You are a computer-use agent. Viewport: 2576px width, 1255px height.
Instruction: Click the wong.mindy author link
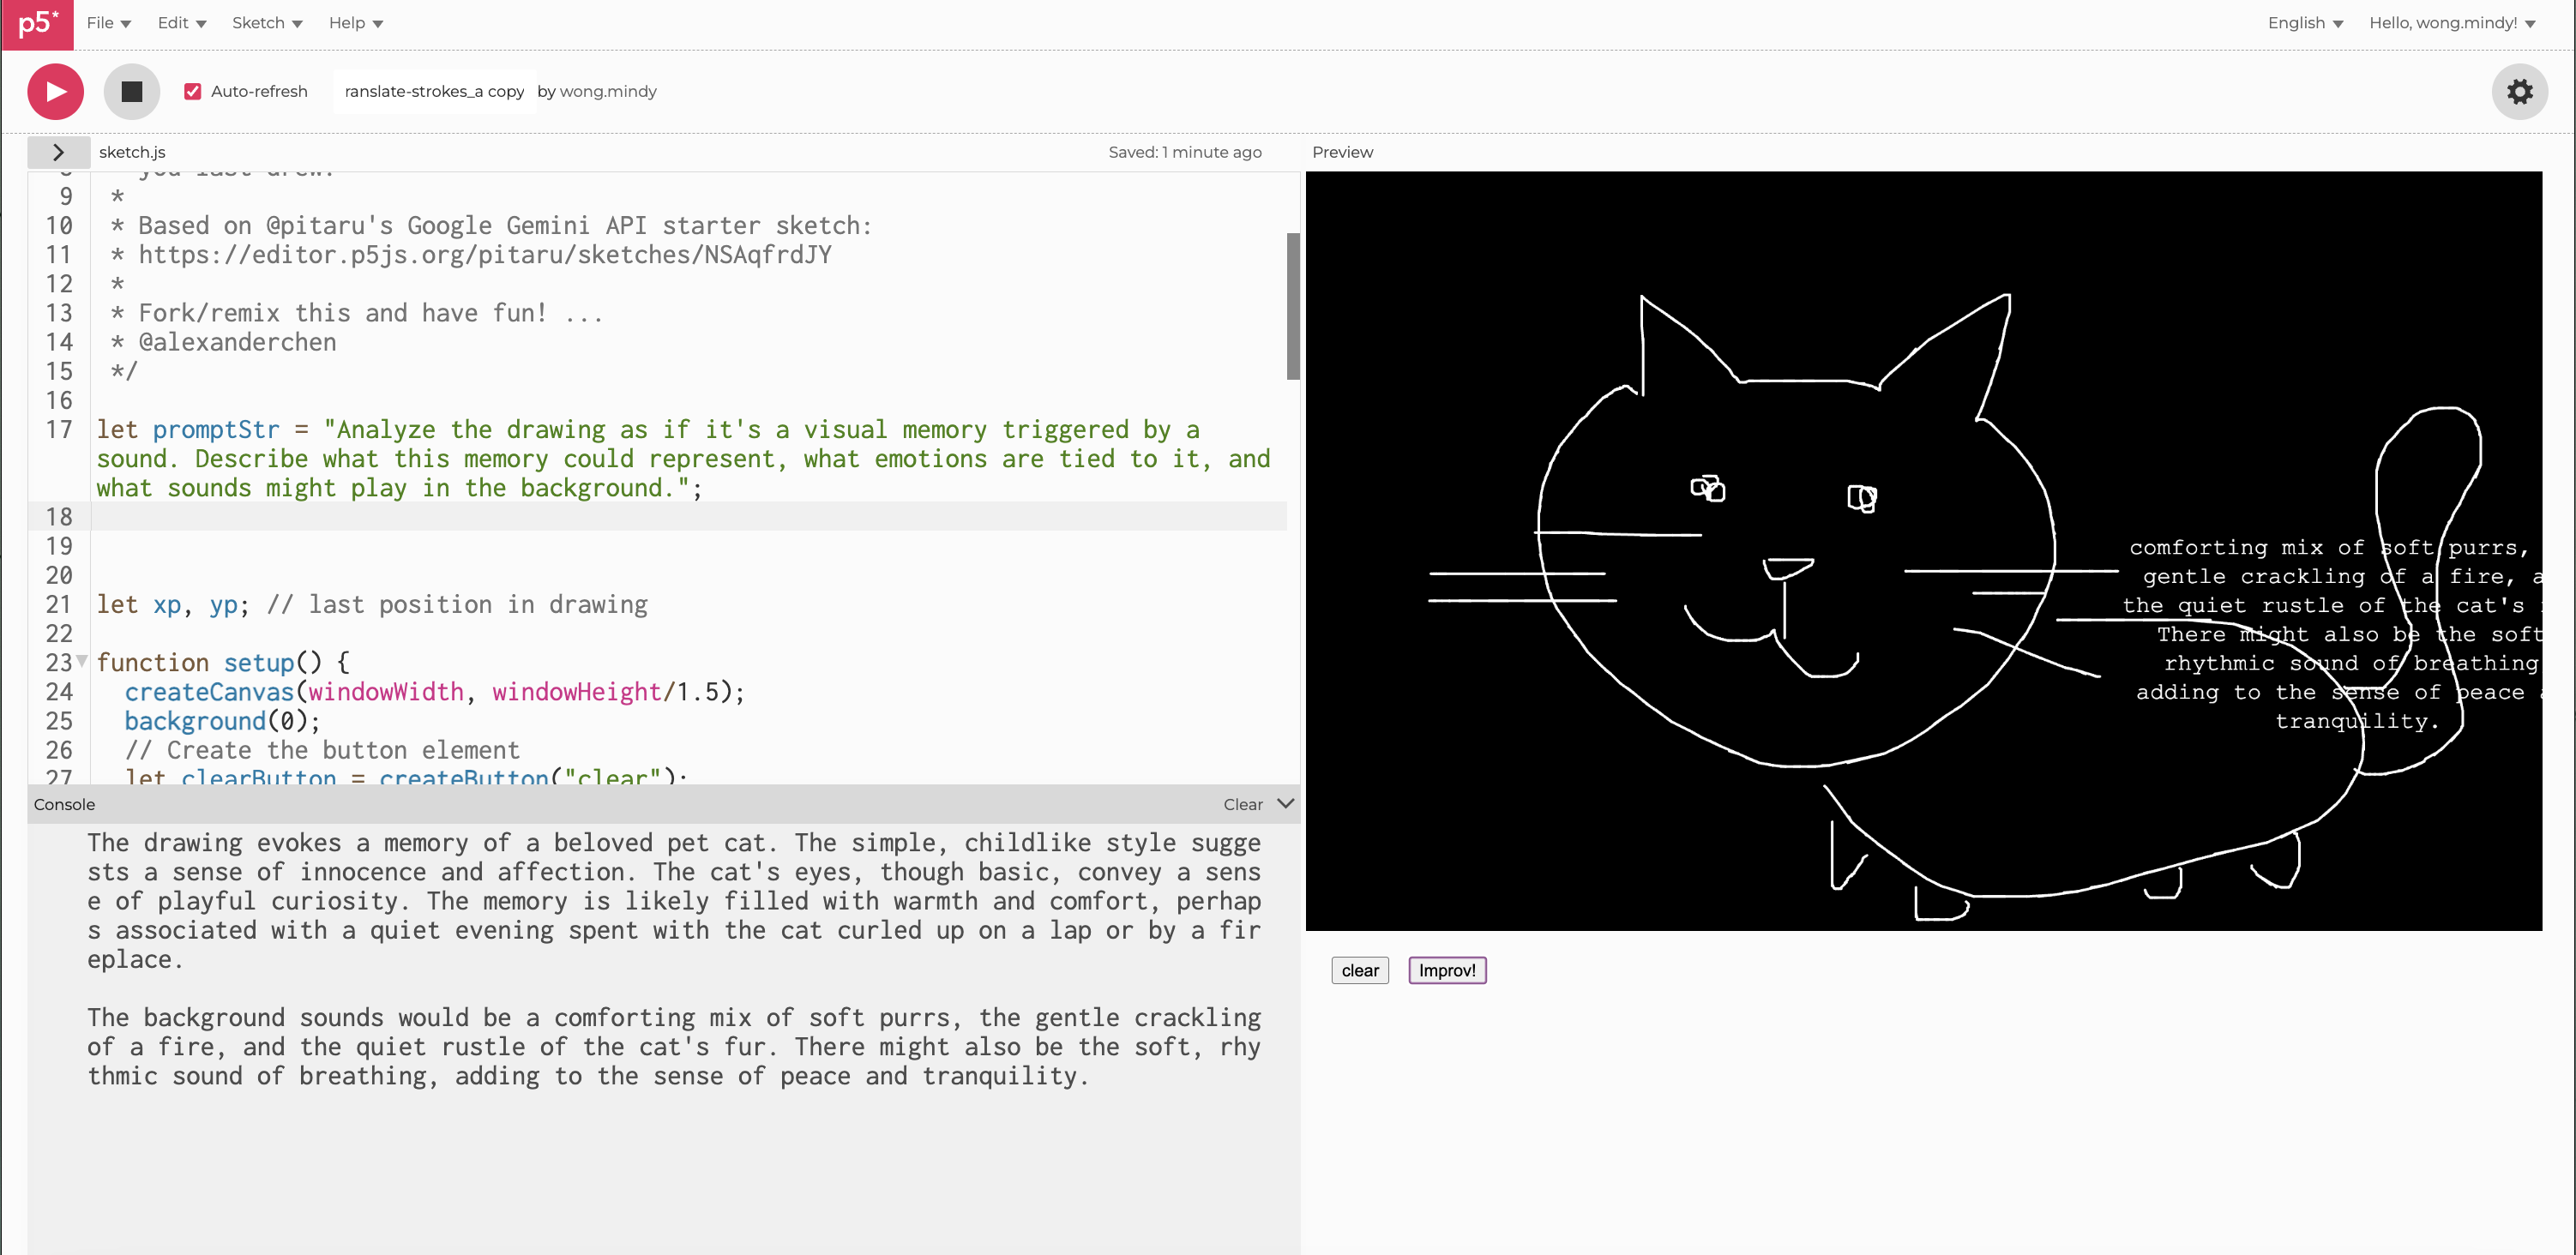coord(607,91)
